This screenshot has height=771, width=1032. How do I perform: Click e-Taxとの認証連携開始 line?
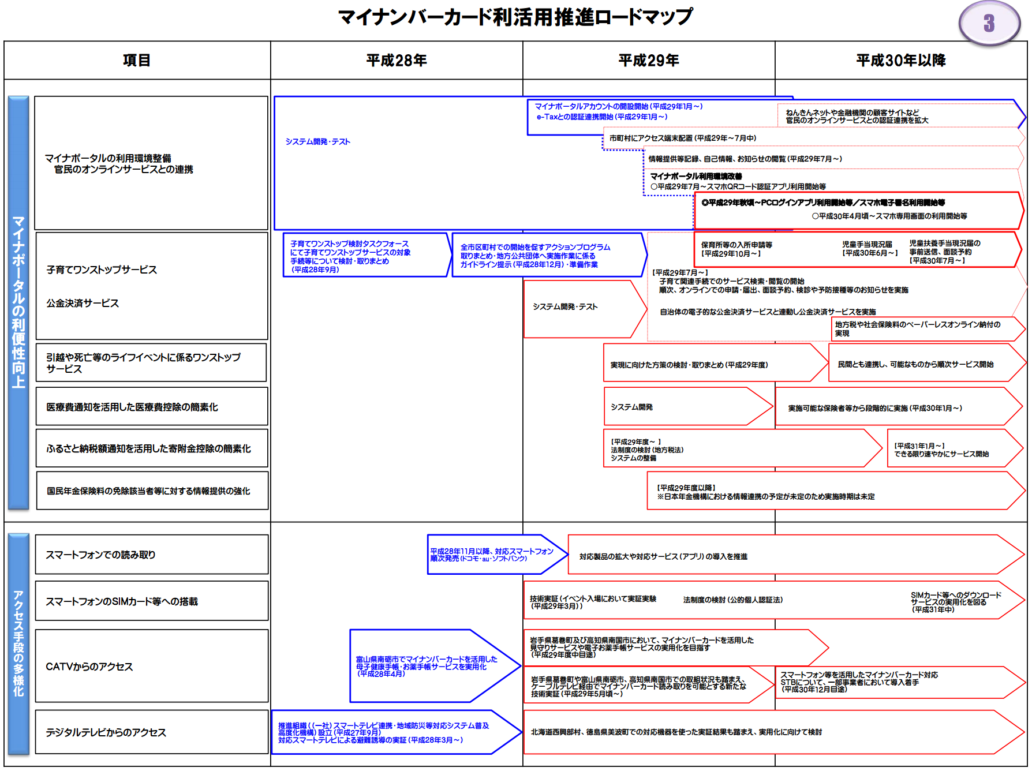[602, 117]
